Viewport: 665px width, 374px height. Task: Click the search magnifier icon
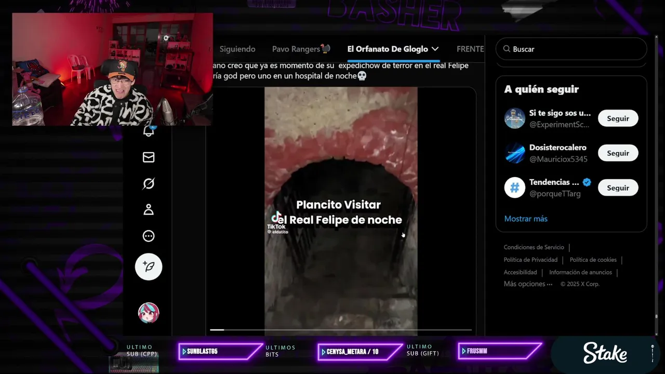coord(507,49)
